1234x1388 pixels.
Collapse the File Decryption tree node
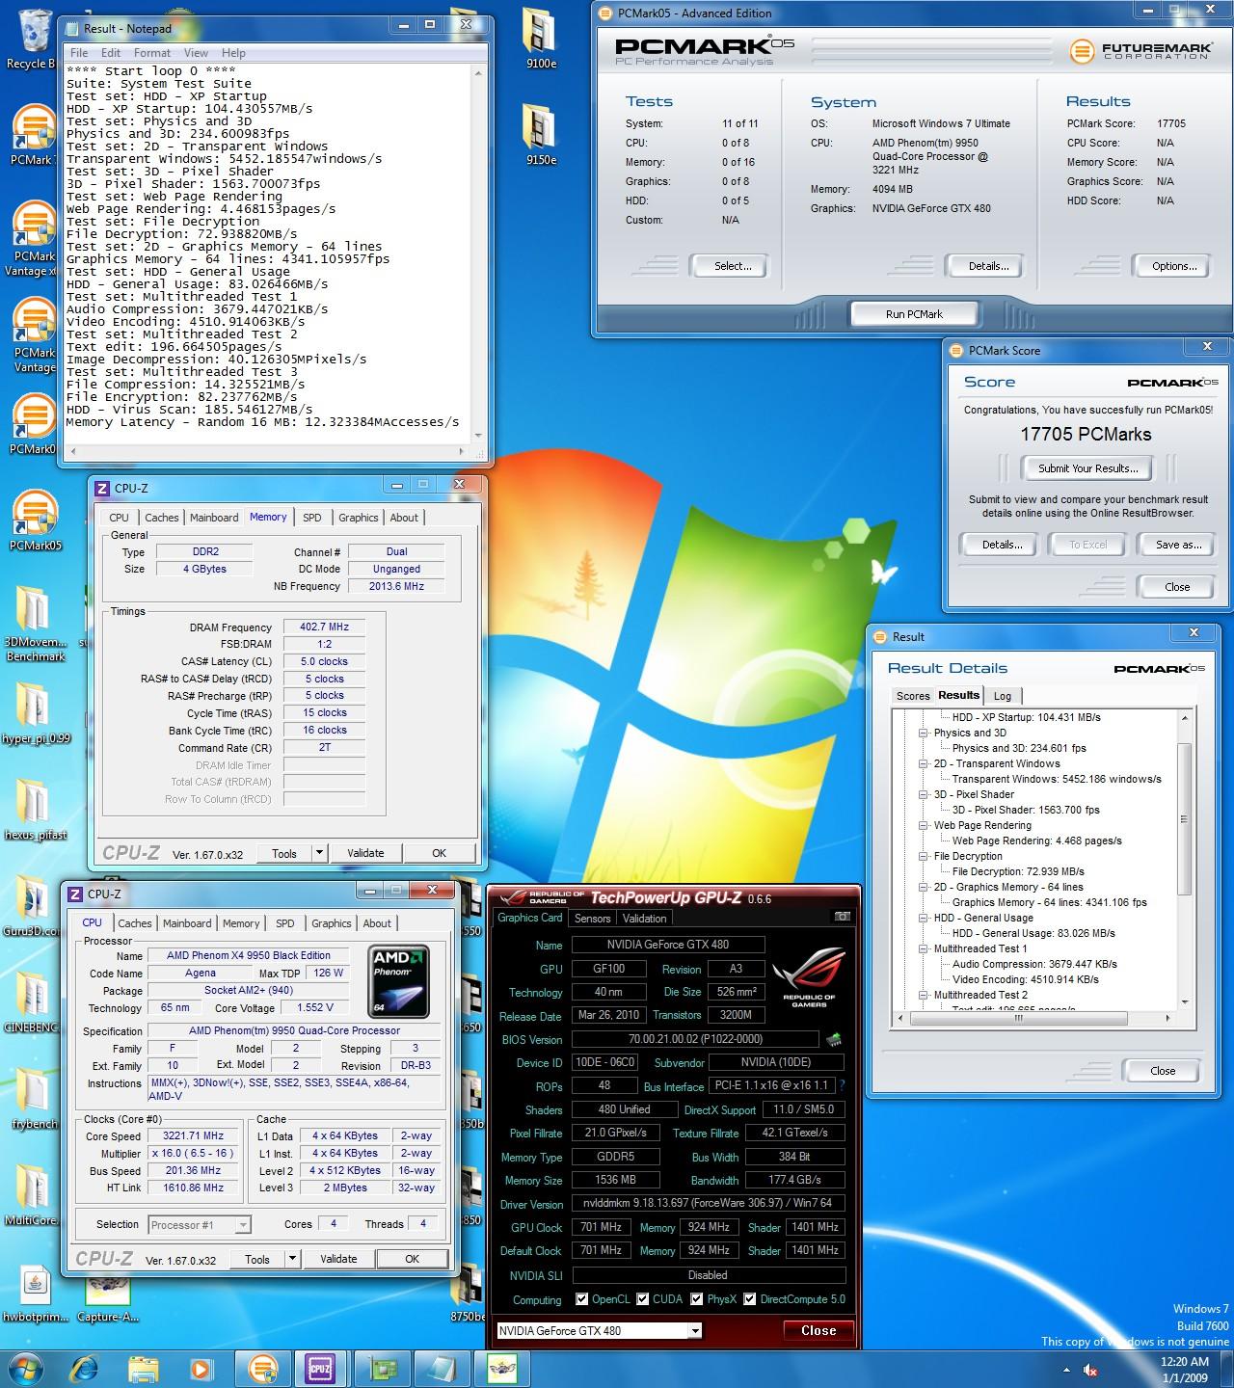[x=924, y=856]
